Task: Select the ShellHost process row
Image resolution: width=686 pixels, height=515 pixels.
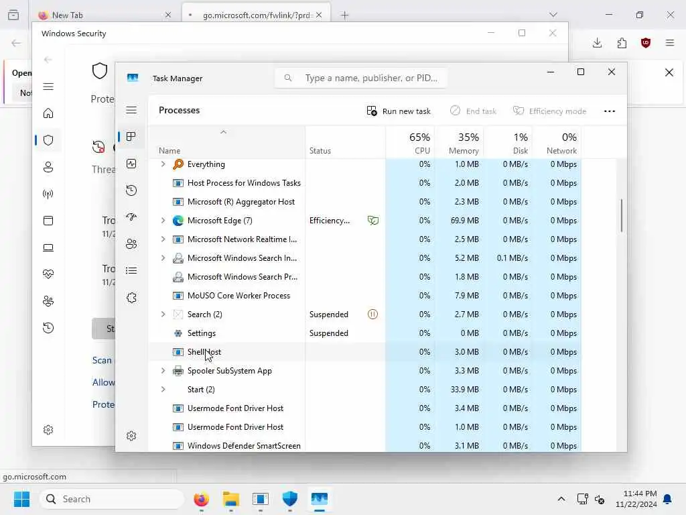Action: pos(365,352)
